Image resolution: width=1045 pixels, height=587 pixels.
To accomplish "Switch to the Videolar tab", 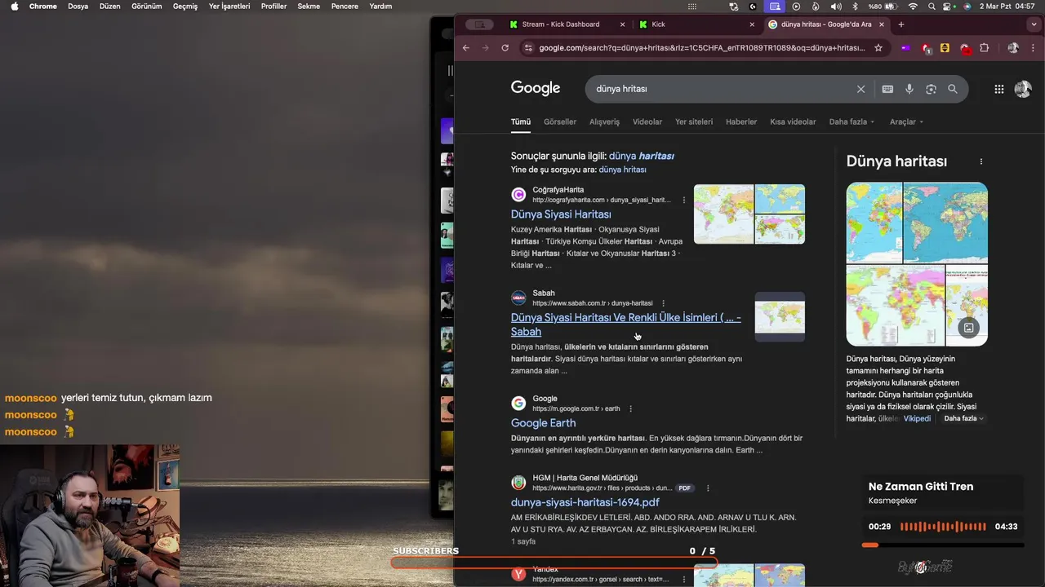I will [647, 121].
